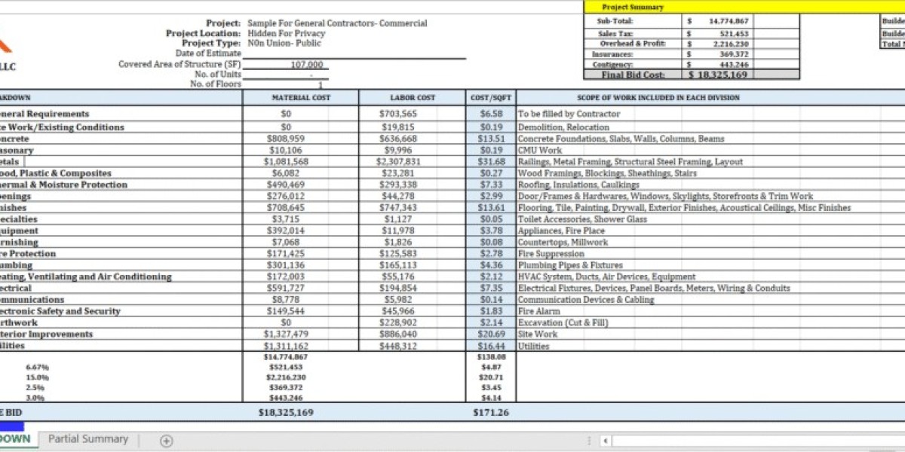Select the empty Date of Estimate cell

point(353,53)
